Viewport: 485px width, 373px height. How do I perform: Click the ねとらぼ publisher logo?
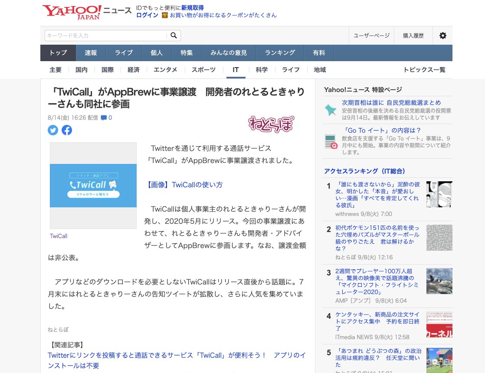(271, 124)
